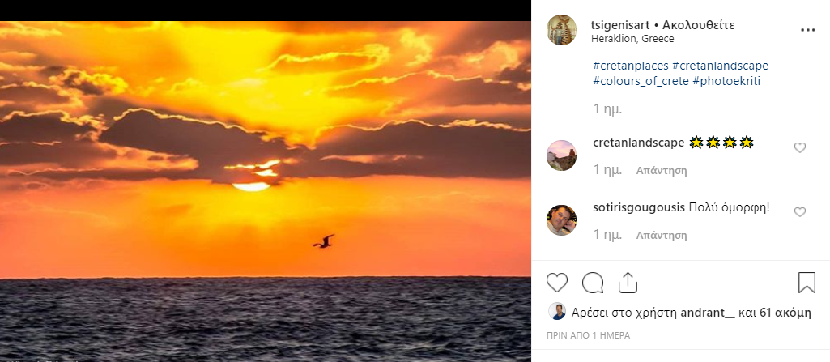Like the post with the heart icon
The image size is (830, 362).
coord(557,283)
